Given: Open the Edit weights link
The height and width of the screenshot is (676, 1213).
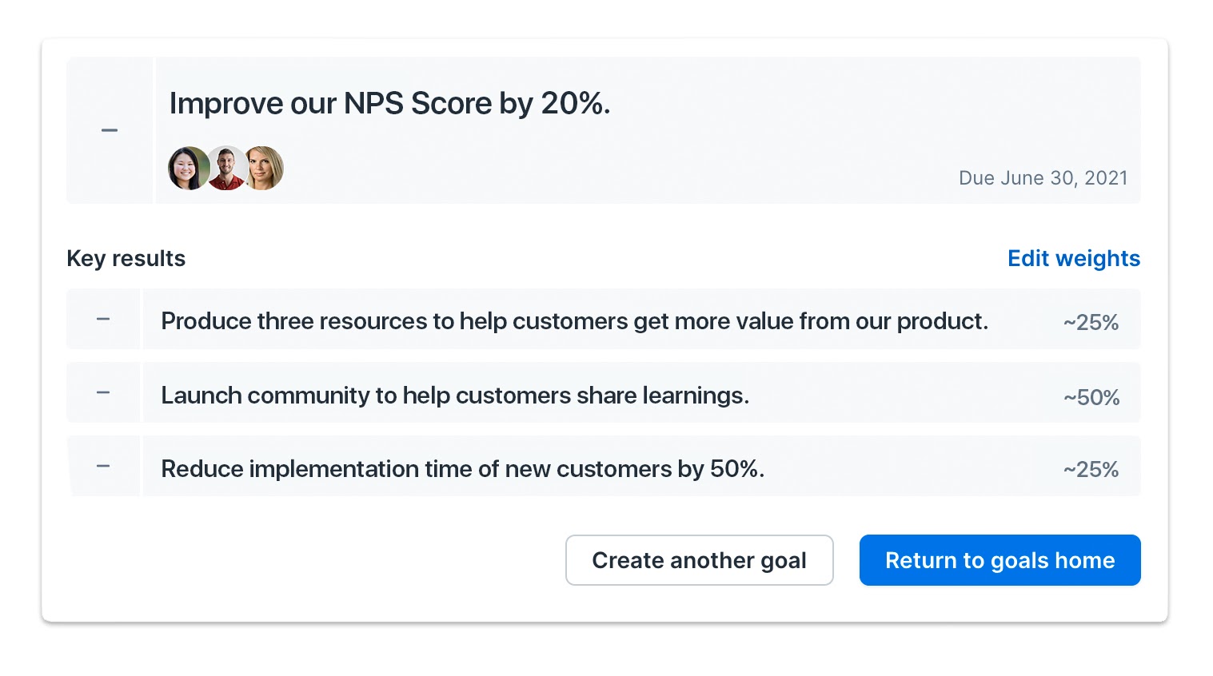Looking at the screenshot, I should pos(1073,258).
